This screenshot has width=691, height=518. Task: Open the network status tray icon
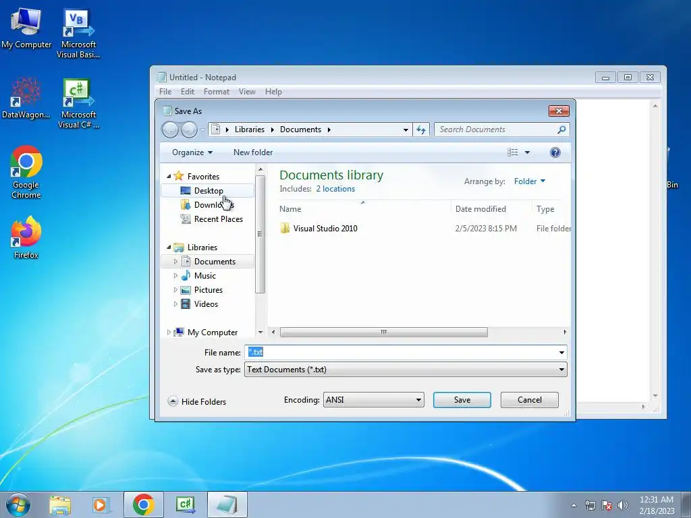(590, 505)
